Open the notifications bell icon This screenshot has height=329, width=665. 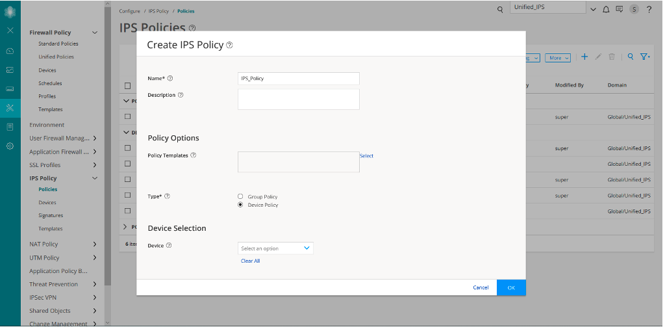(x=606, y=10)
